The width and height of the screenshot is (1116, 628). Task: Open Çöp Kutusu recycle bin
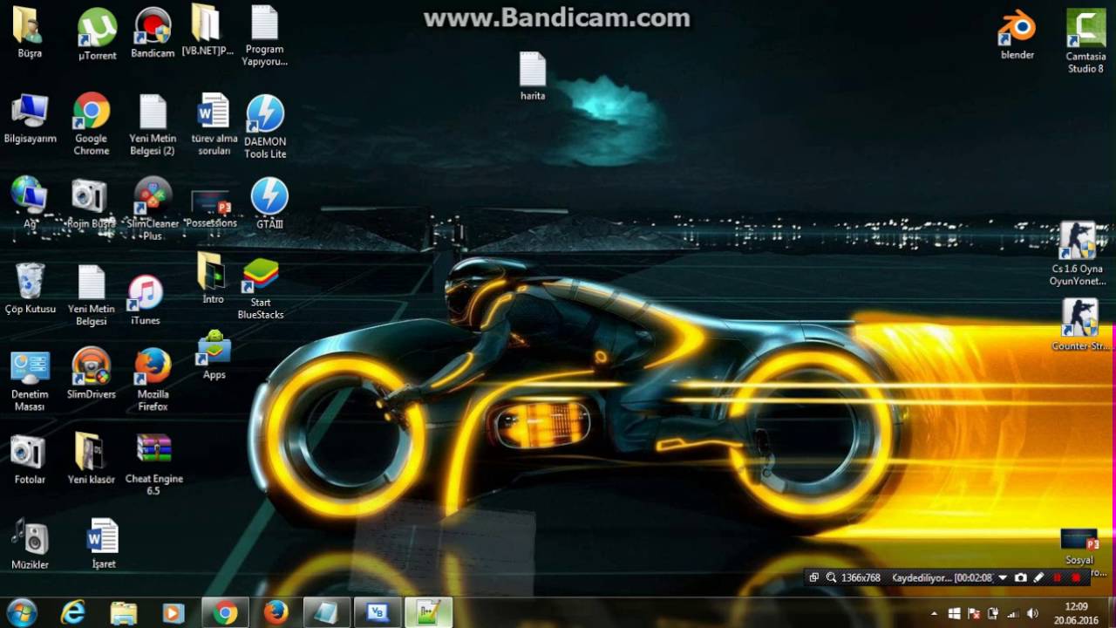(x=30, y=288)
